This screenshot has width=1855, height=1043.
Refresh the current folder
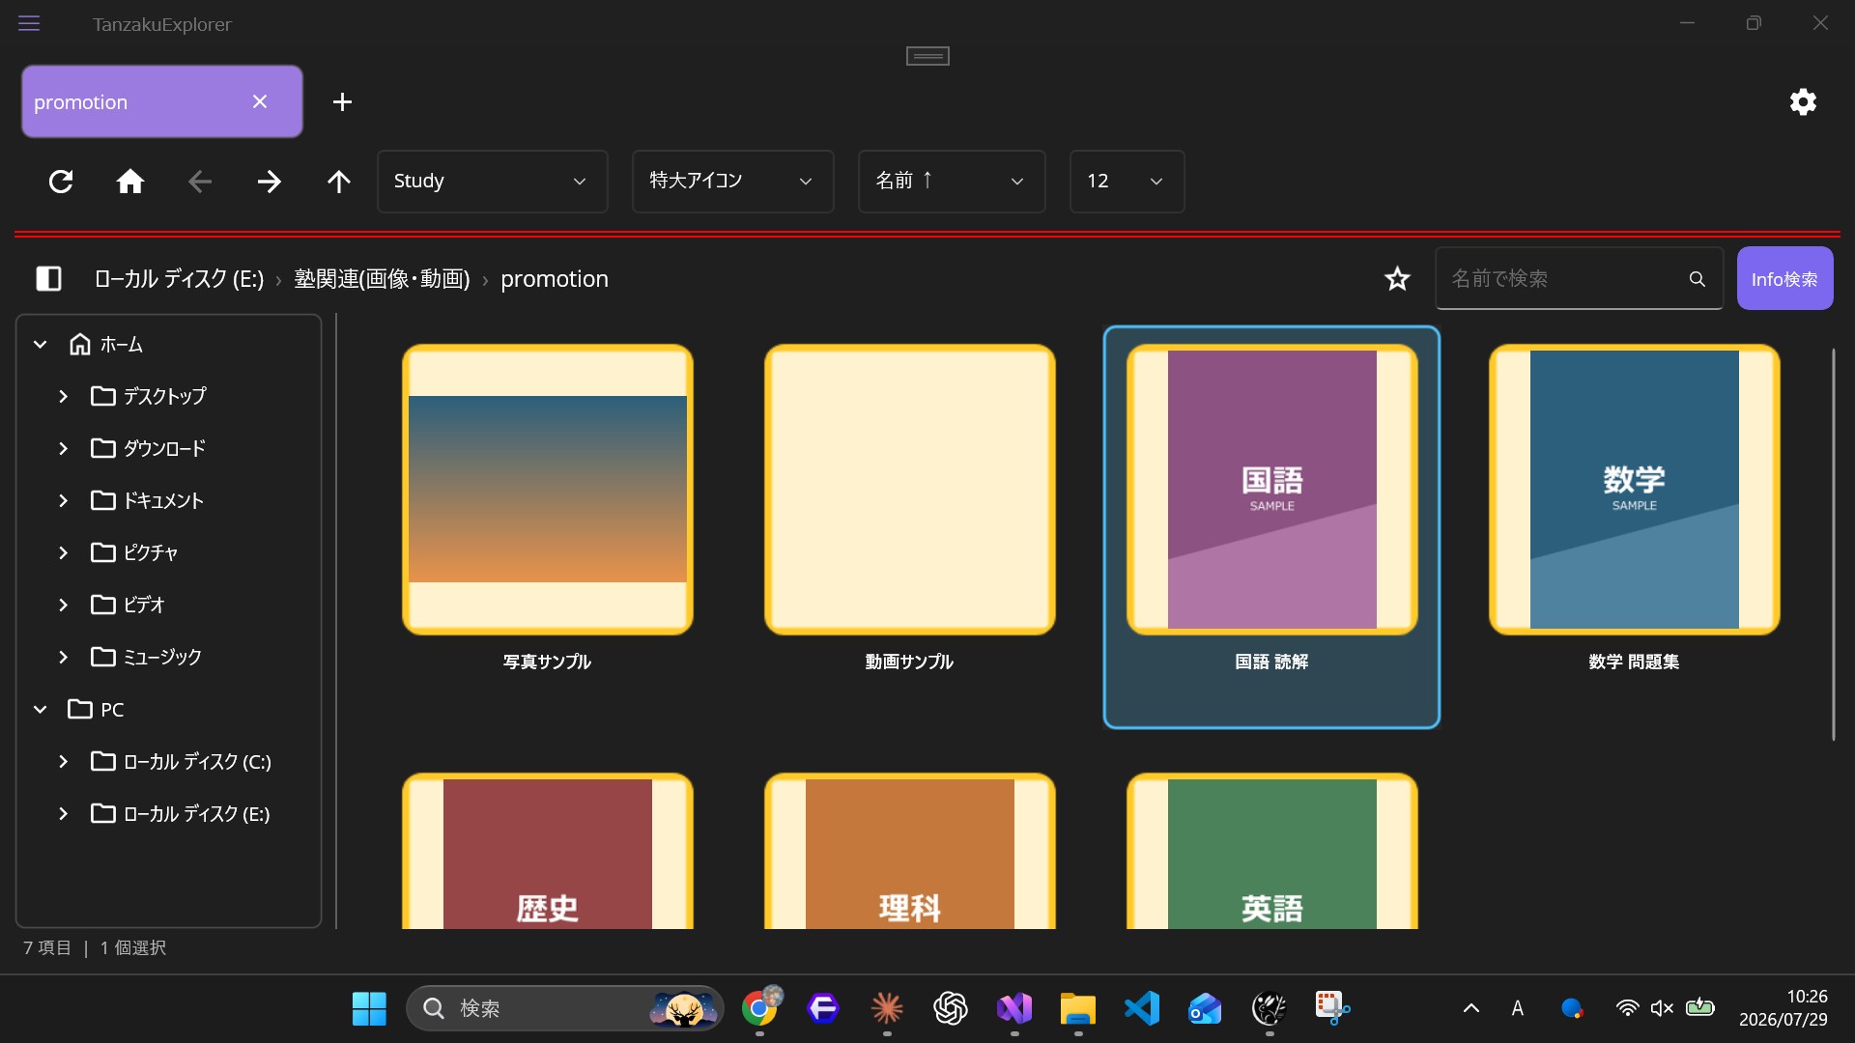point(61,181)
